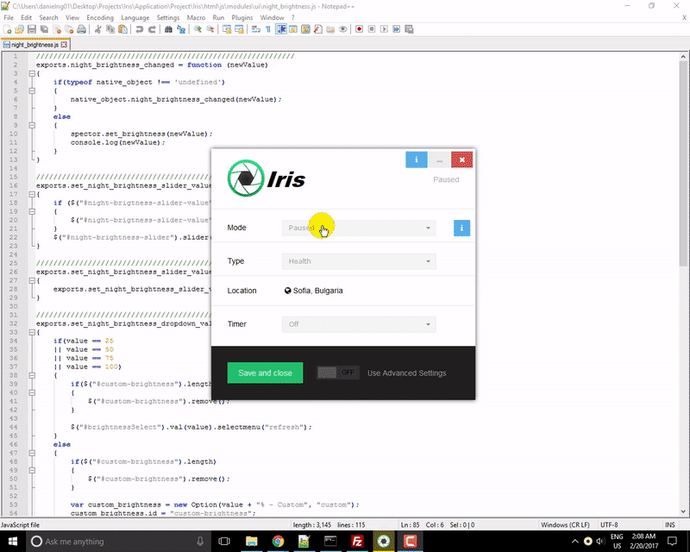
Task: Click the Open file toolbar icon
Action: click(x=19, y=29)
